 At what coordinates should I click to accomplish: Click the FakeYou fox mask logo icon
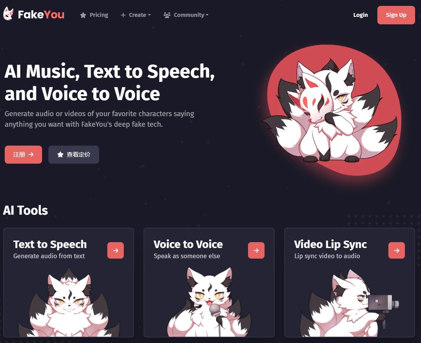pyautogui.click(x=8, y=14)
